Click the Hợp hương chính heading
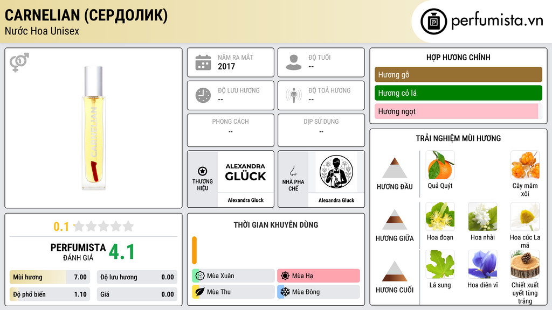This screenshot has width=552, height=310. (458, 57)
